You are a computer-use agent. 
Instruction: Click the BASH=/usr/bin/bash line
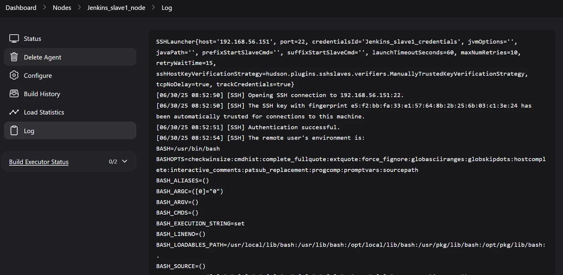coord(188,149)
